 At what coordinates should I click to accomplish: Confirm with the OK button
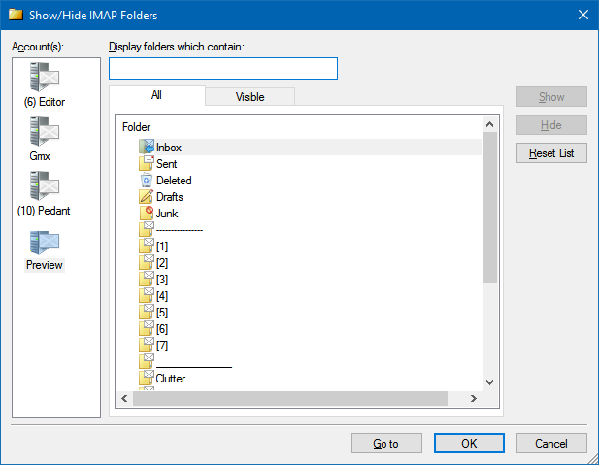(x=469, y=444)
